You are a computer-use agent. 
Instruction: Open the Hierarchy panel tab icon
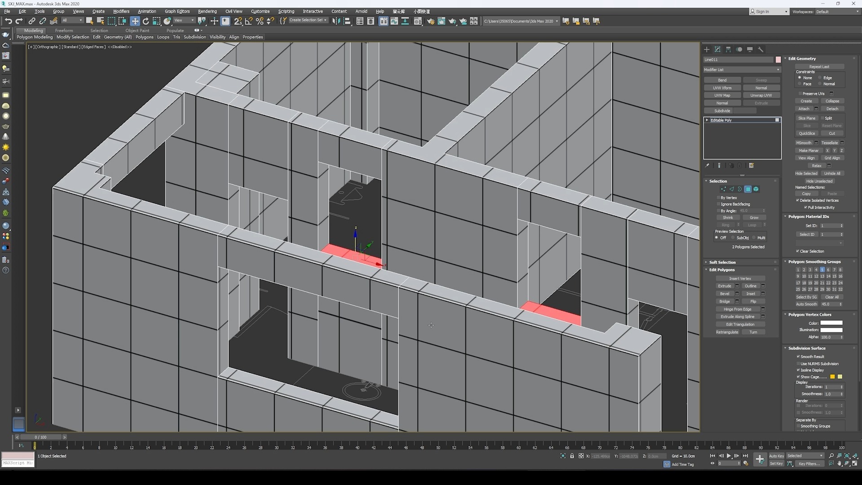pos(728,49)
